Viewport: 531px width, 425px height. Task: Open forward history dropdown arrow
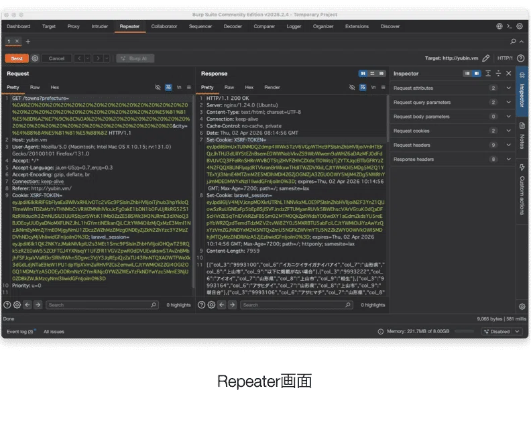(107, 58)
